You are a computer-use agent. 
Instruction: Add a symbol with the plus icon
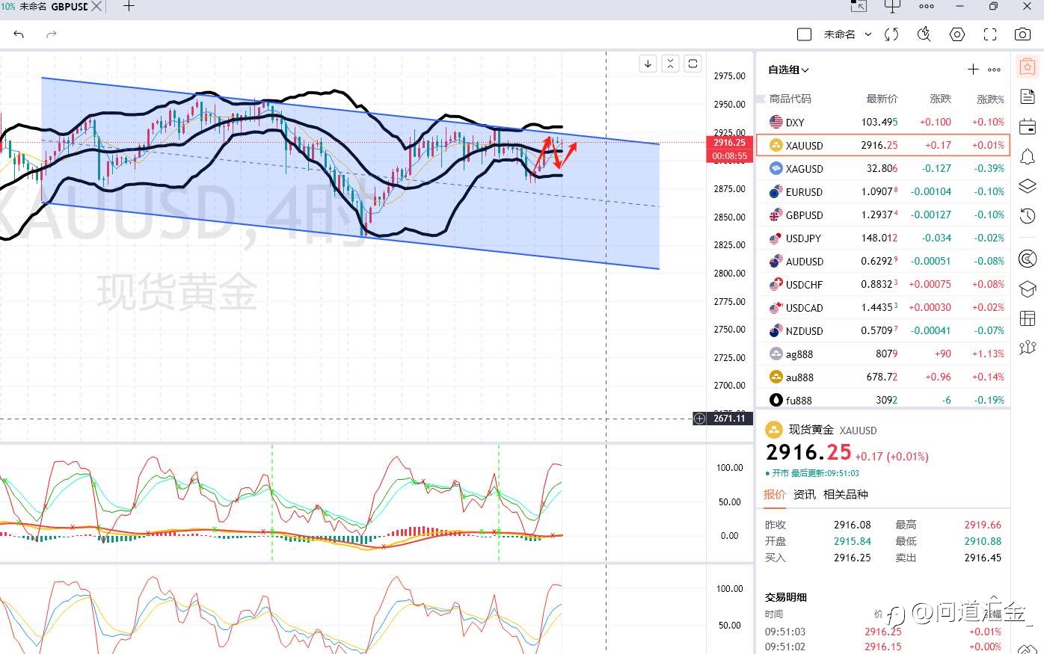973,70
